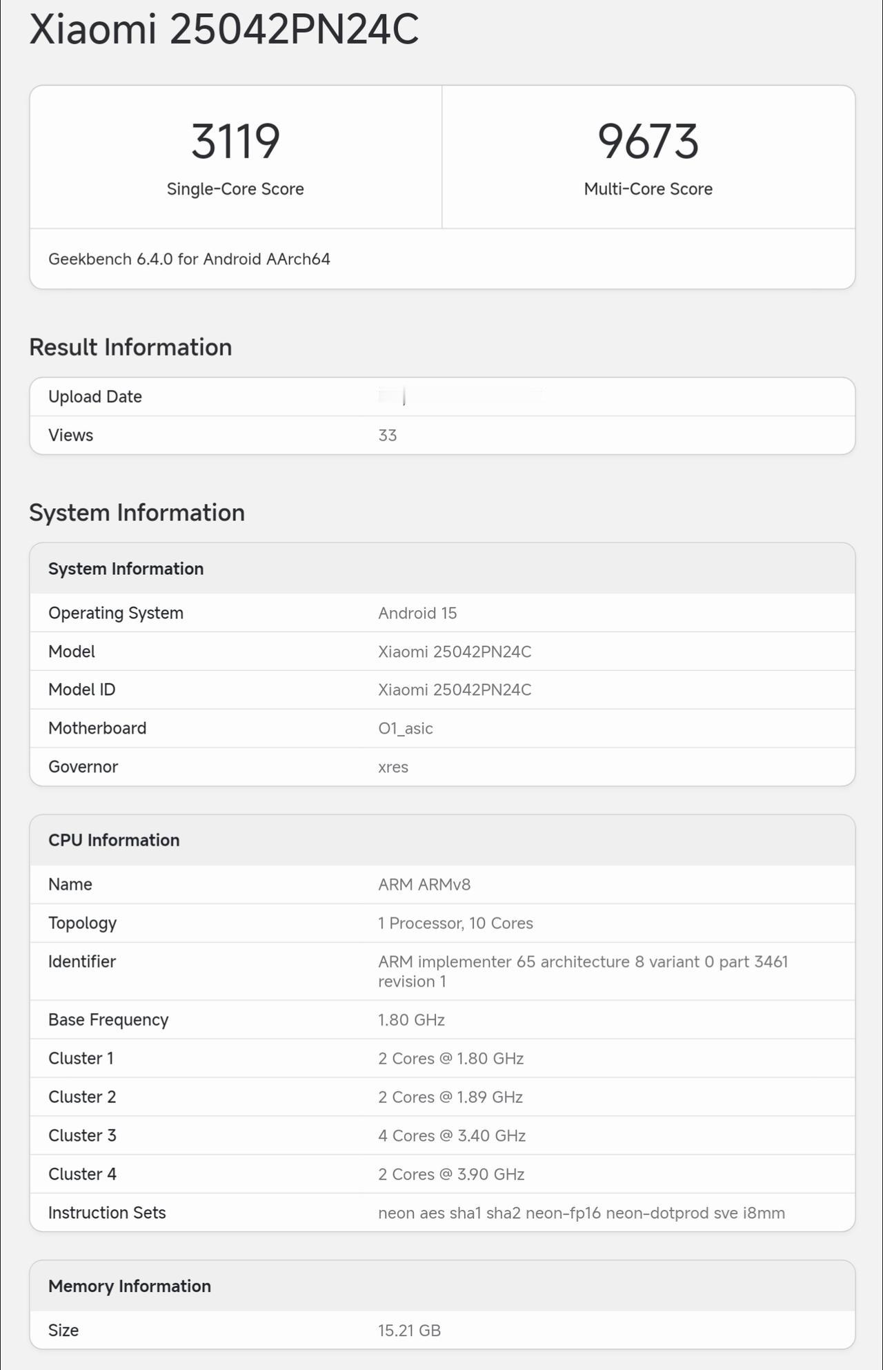Select the Governor value xres
This screenshot has height=1370, width=883.
pyautogui.click(x=393, y=767)
